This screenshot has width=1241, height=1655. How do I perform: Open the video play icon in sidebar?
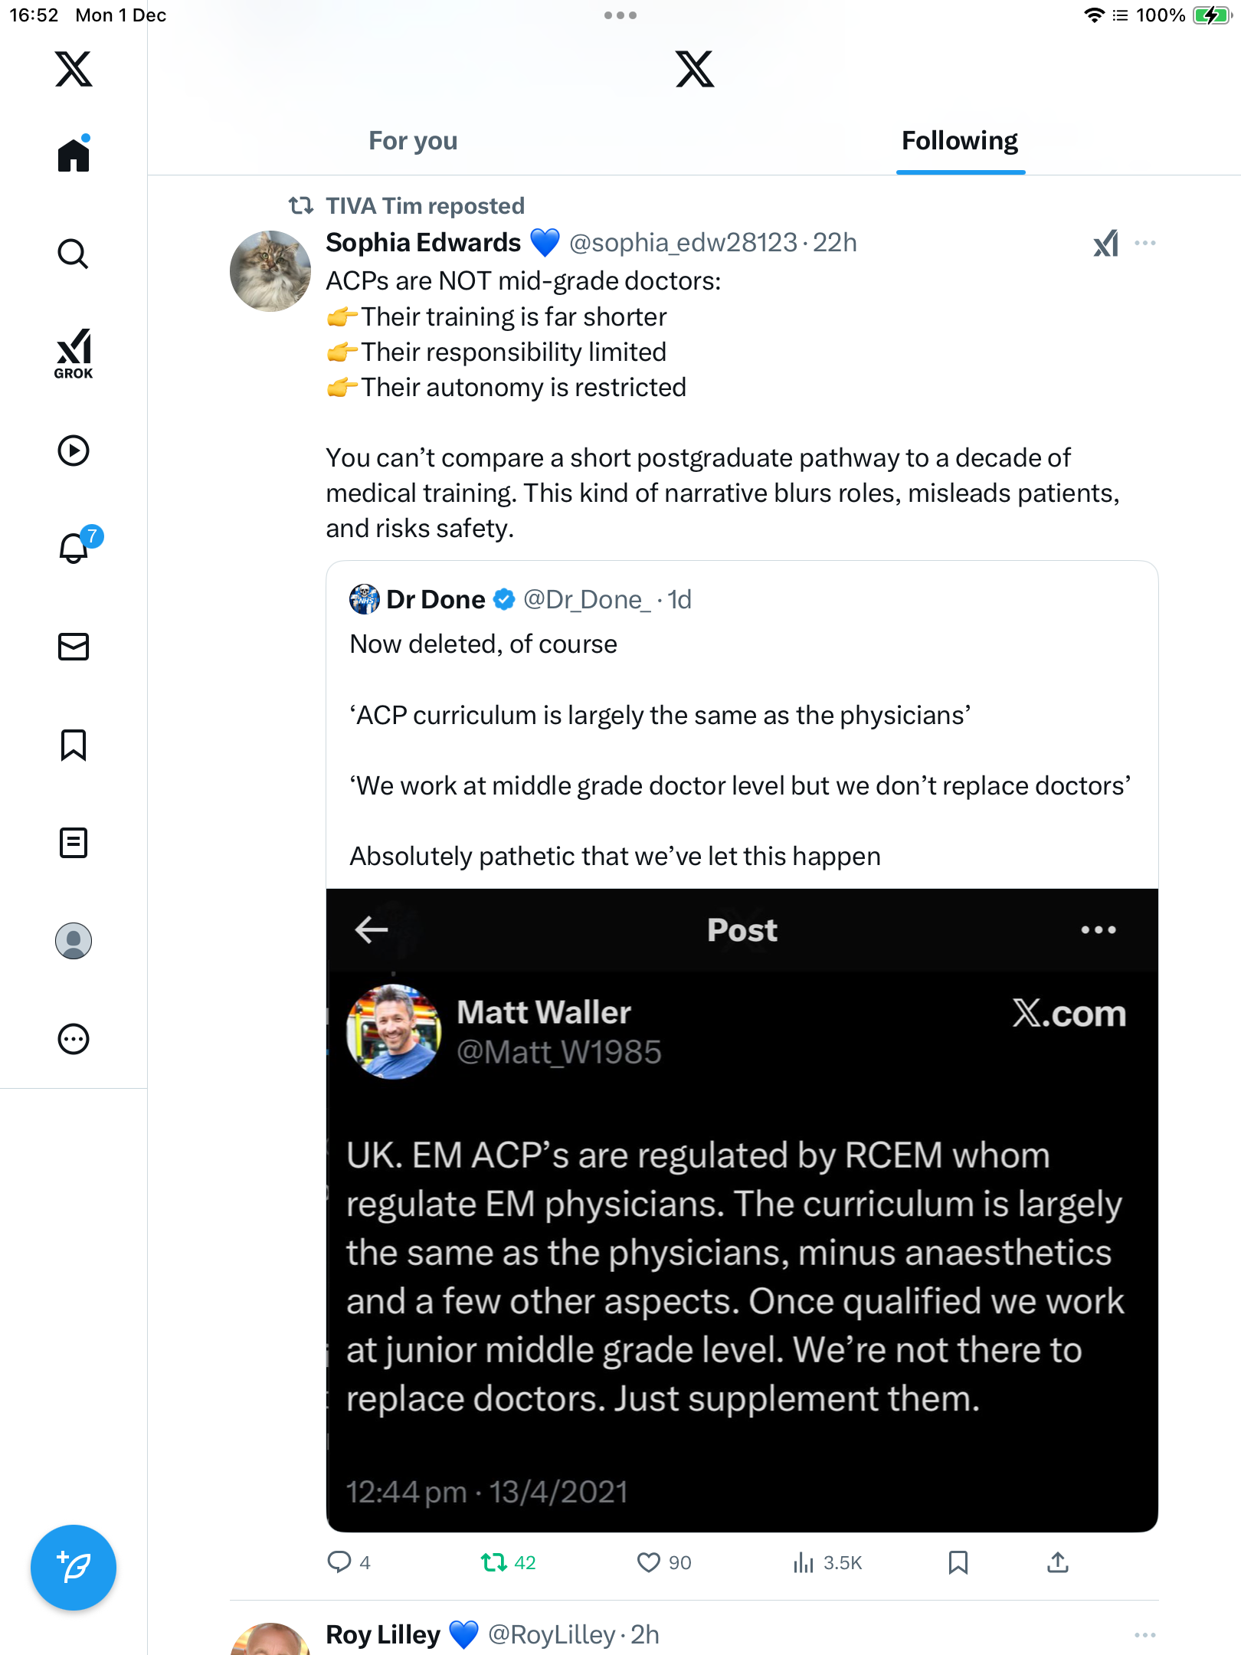(74, 451)
